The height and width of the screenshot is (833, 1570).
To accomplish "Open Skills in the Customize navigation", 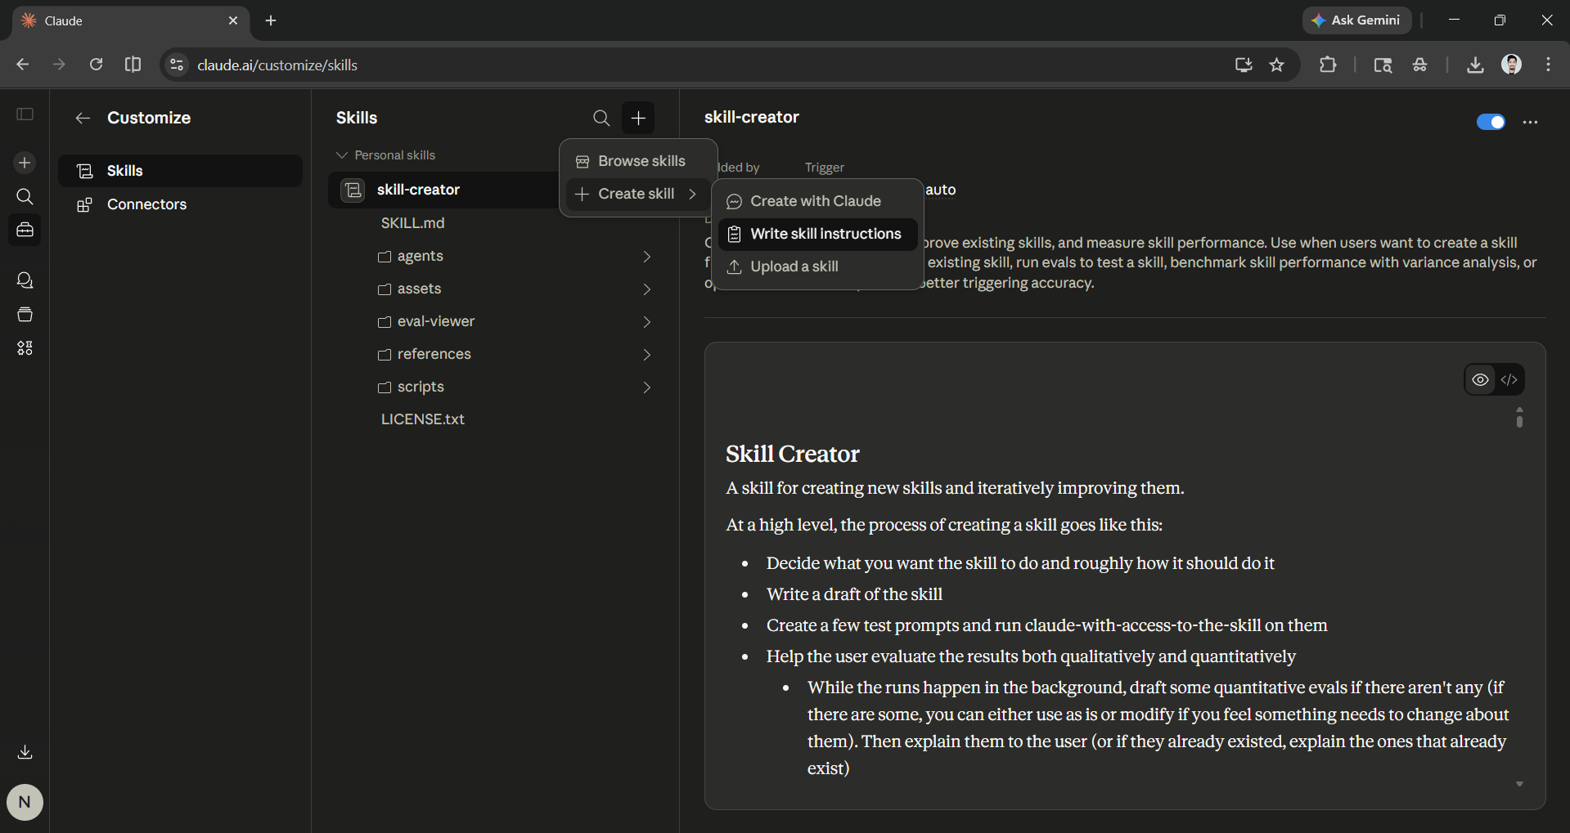I will pyautogui.click(x=180, y=171).
